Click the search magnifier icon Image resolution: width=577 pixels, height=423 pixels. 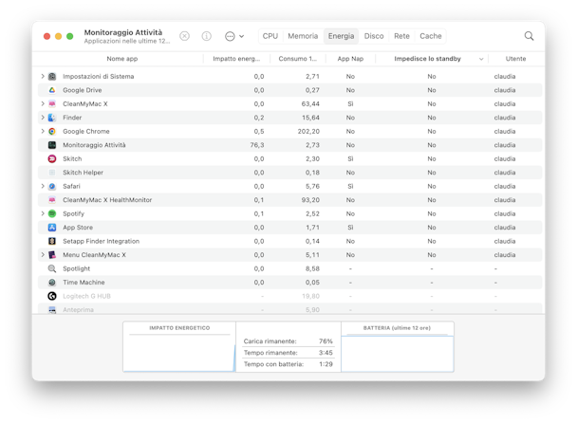tap(529, 36)
